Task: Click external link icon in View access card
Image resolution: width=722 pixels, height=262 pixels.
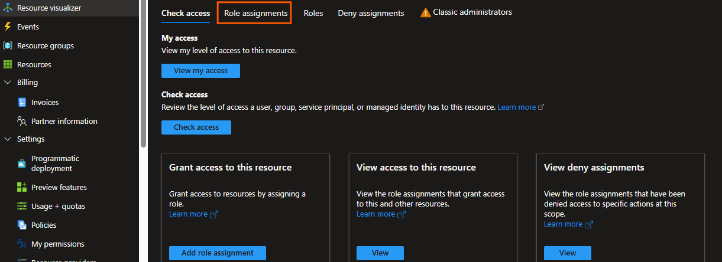Action: click(402, 214)
